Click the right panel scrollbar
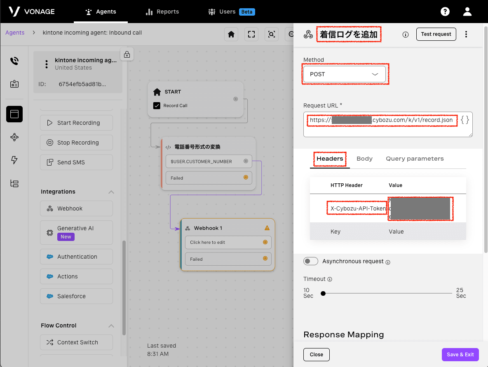 tap(486, 140)
